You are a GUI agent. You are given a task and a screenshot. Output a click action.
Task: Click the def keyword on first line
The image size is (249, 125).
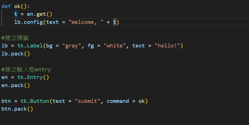(x=6, y=6)
